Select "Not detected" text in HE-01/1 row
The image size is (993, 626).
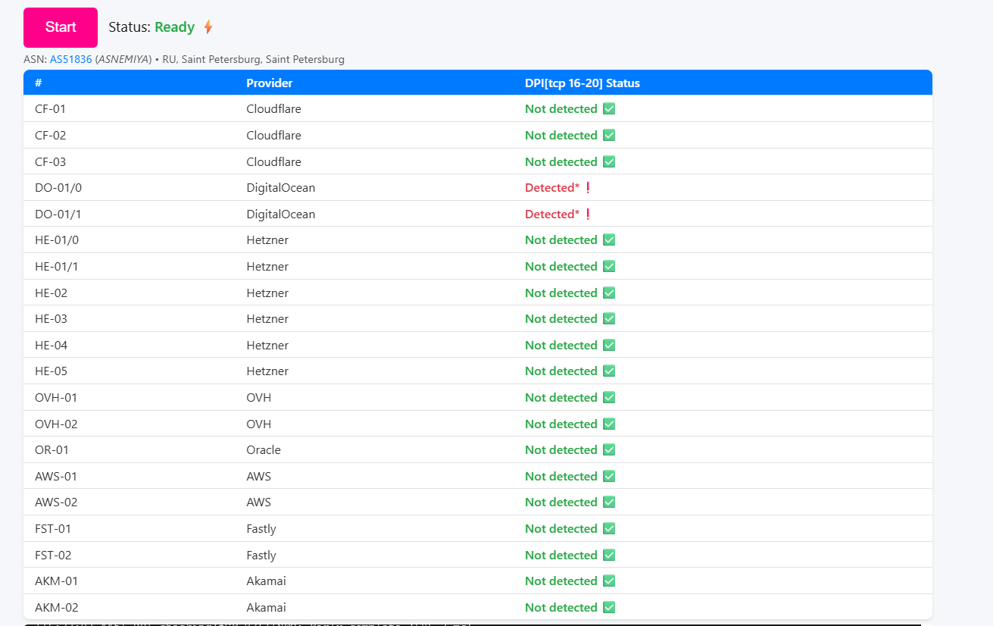(x=561, y=267)
